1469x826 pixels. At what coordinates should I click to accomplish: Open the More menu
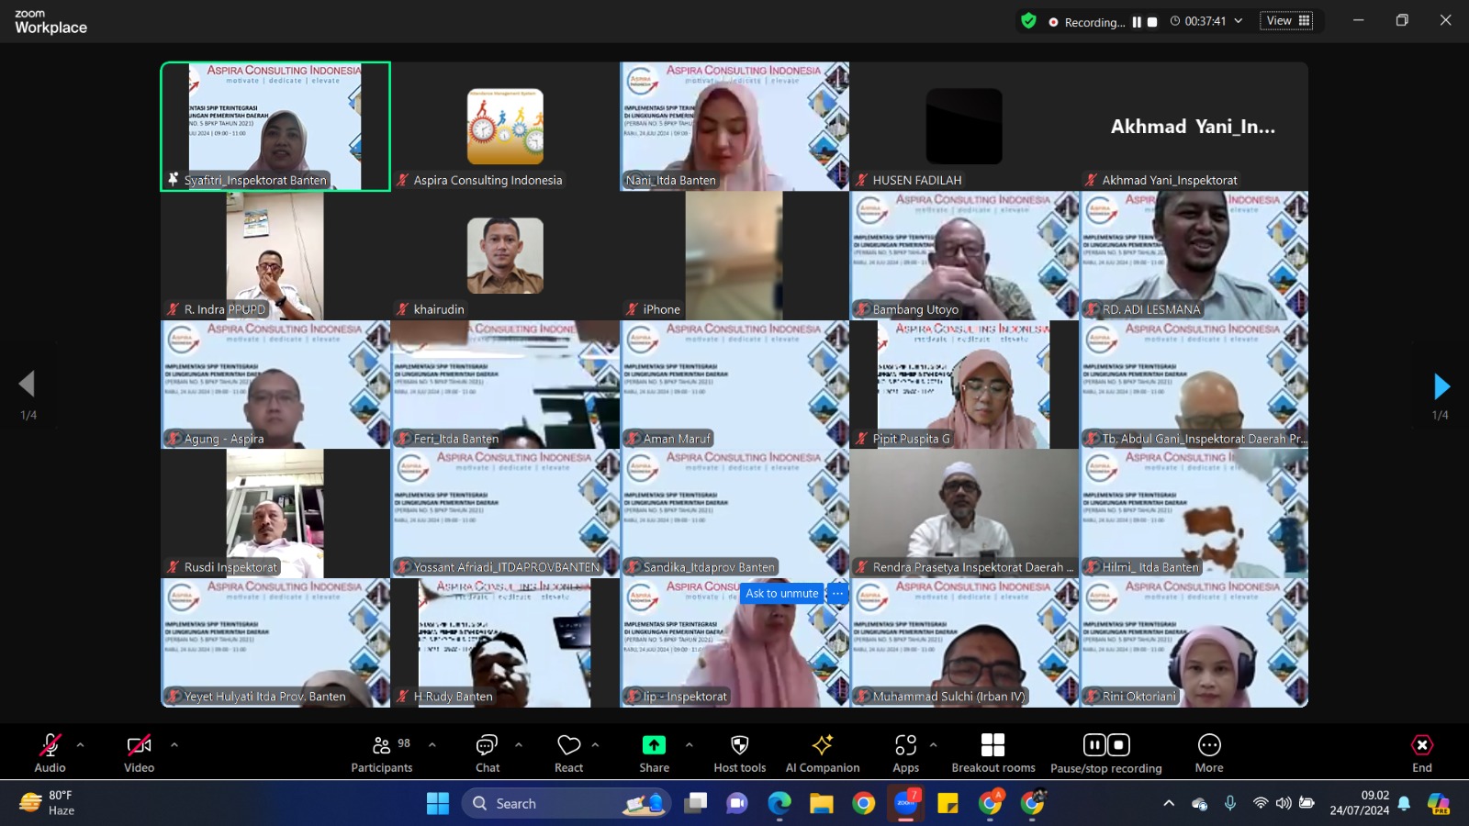[x=1208, y=745]
